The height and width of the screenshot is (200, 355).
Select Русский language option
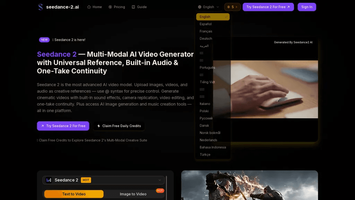pyautogui.click(x=213, y=118)
